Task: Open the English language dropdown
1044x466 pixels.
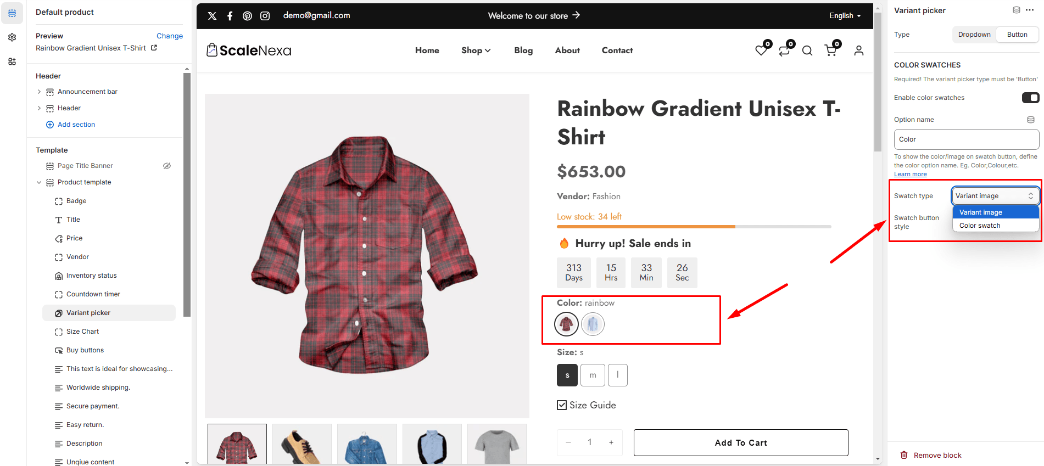Action: click(845, 16)
